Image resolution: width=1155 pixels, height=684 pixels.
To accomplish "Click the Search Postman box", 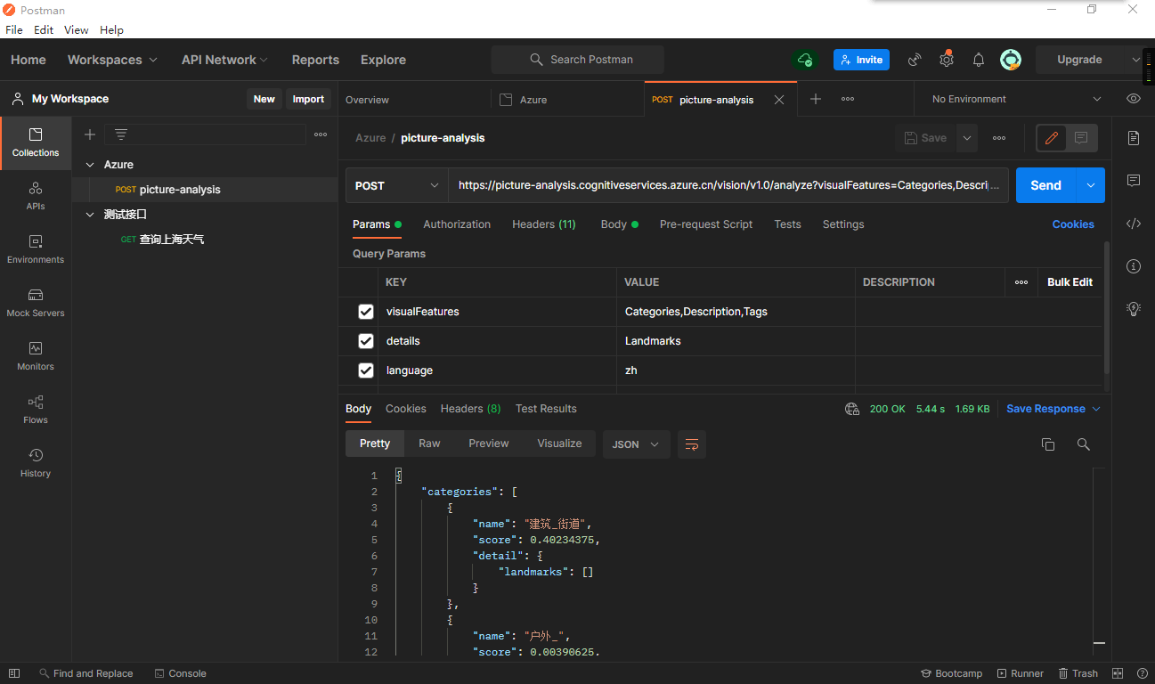I will [x=578, y=60].
